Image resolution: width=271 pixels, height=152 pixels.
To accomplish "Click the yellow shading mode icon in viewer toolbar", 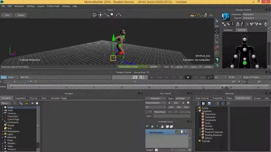I will 192,15.
